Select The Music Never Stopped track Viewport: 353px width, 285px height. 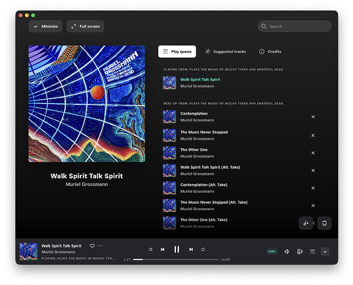click(x=204, y=132)
